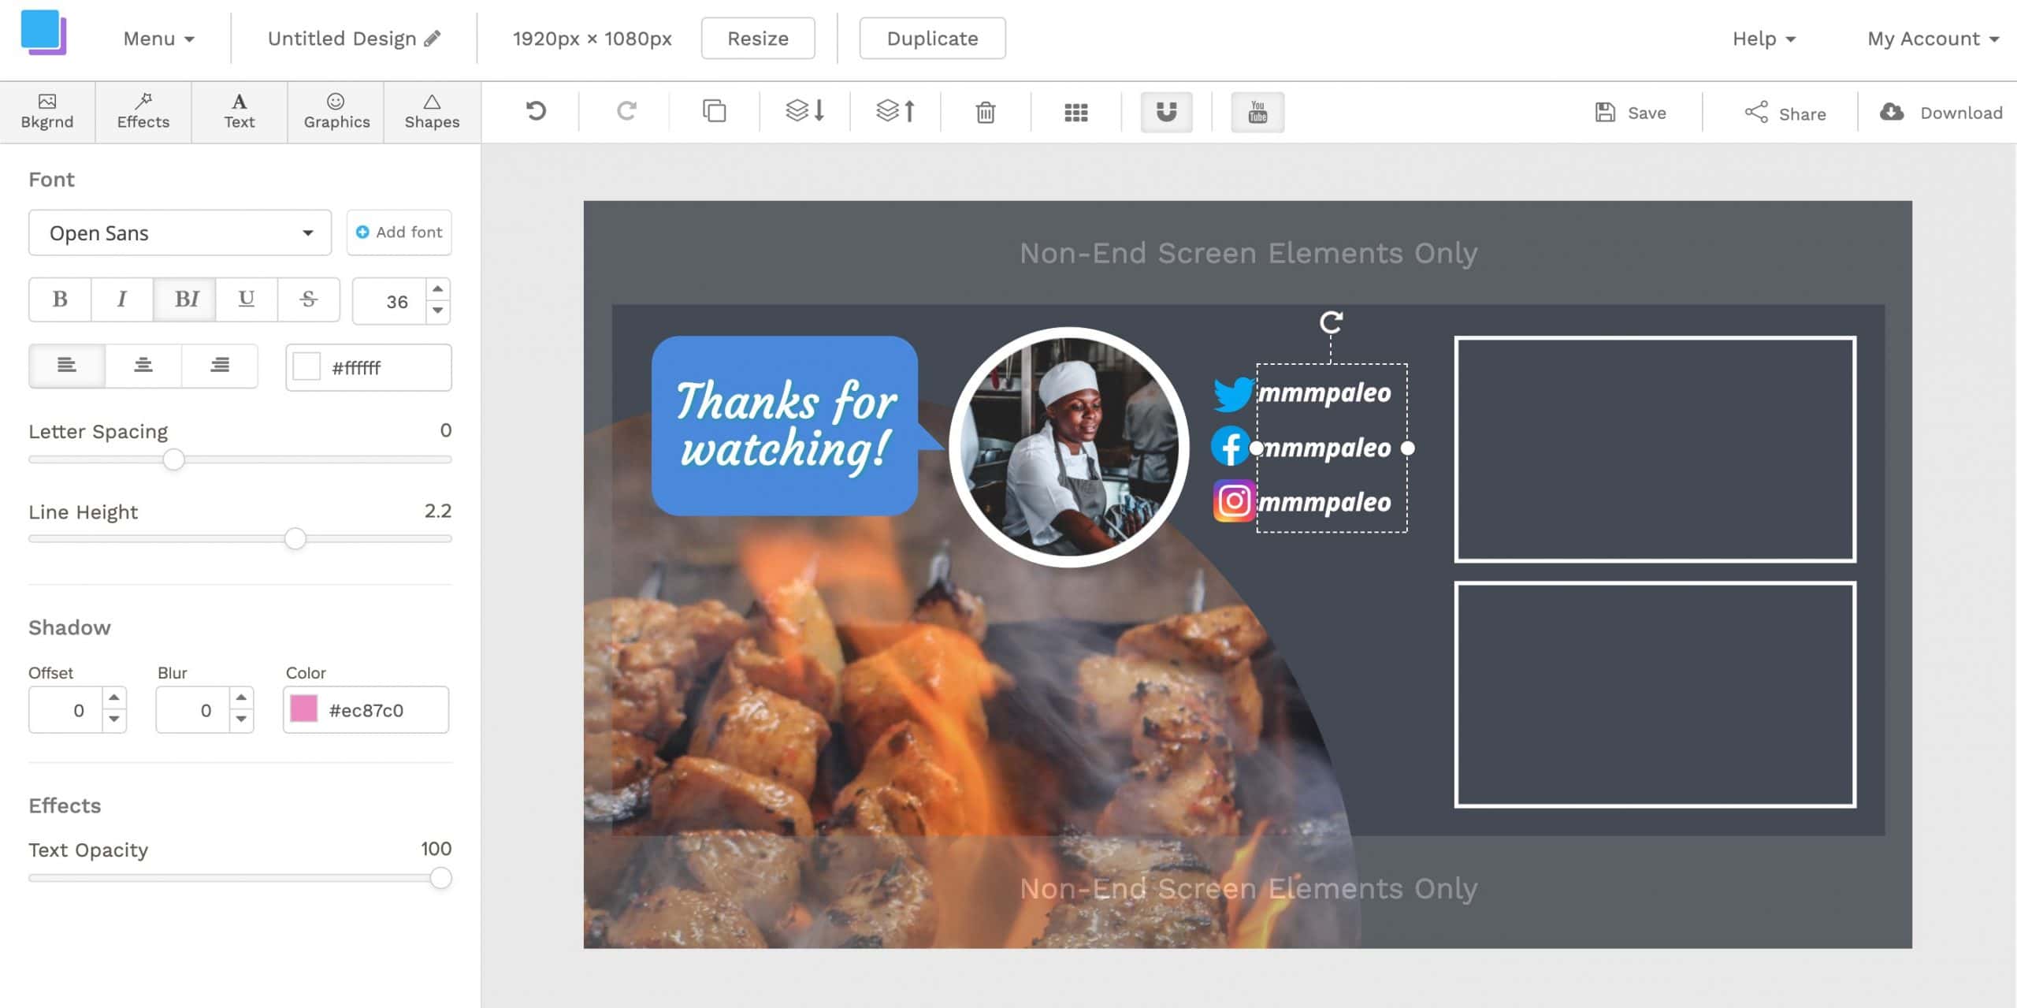Open the Help dropdown
This screenshot has width=2017, height=1008.
[1763, 39]
